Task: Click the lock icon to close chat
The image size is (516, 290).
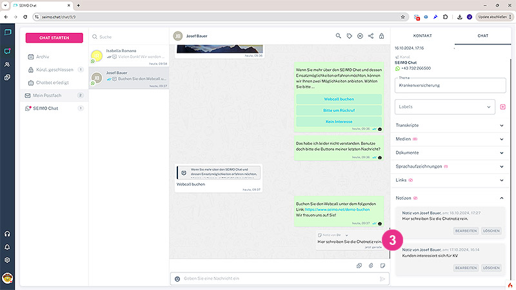Action: 381,36
